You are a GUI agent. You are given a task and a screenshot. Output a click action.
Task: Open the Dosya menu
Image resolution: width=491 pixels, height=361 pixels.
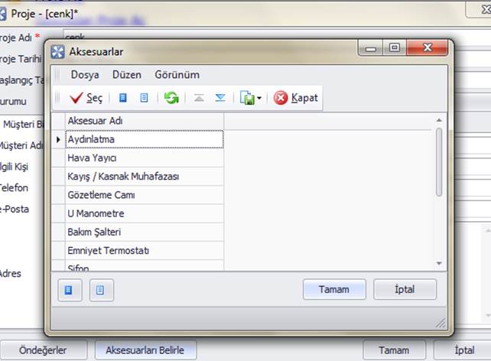click(84, 75)
